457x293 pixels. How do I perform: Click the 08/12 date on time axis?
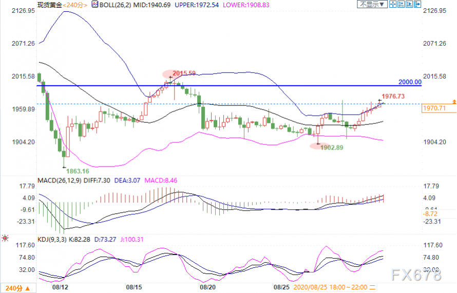tap(60, 287)
